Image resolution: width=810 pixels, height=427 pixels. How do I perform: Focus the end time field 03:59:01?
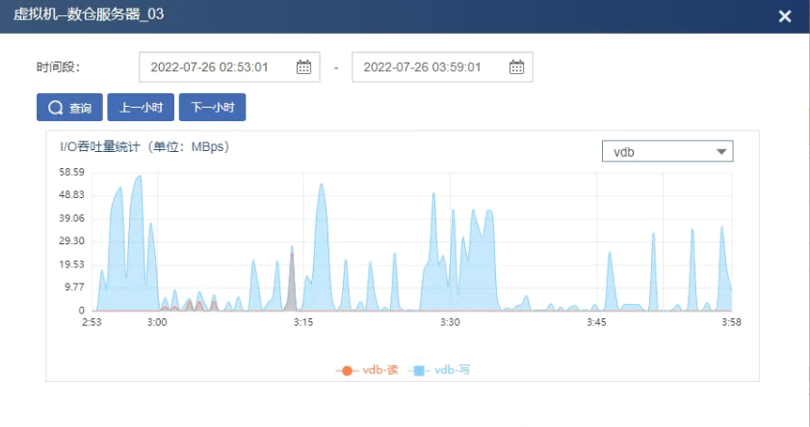click(x=430, y=67)
